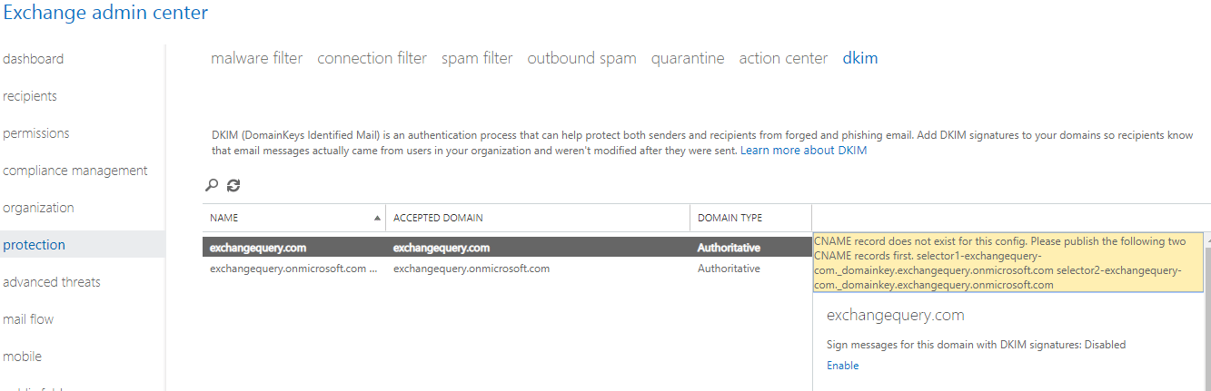1211x391 pixels.
Task: Switch to spam filter tab
Action: click(477, 58)
